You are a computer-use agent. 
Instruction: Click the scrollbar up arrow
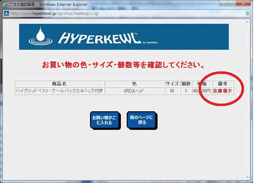[247, 22]
